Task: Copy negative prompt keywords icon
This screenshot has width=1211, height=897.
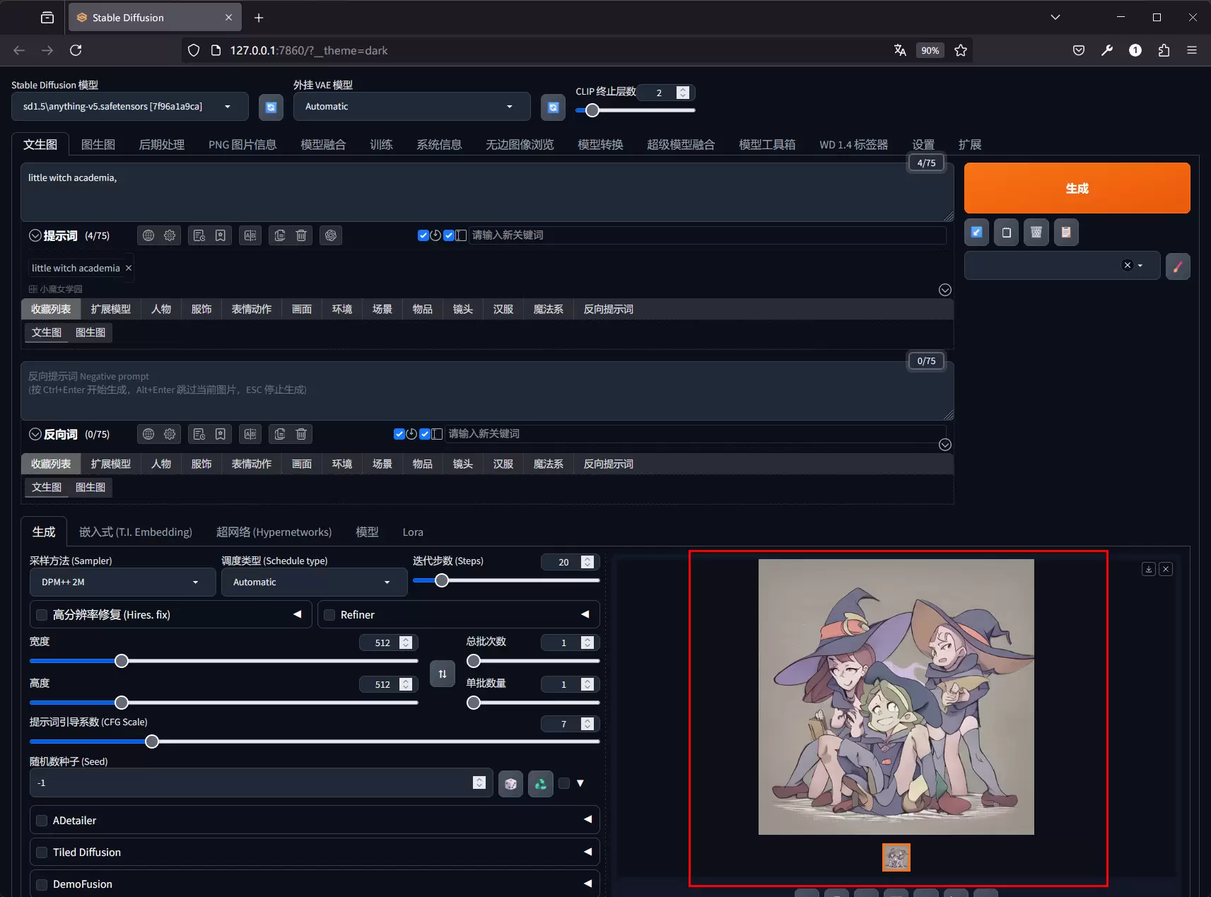Action: [280, 434]
